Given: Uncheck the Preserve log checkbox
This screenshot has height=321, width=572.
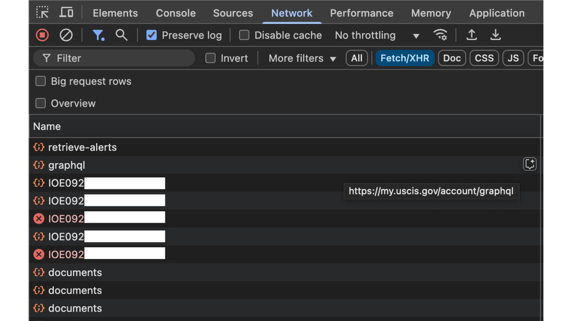Looking at the screenshot, I should (152, 35).
